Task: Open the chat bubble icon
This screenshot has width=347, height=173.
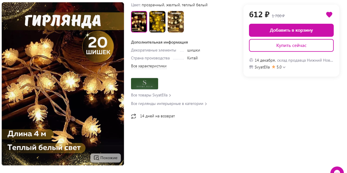Action: pos(337,171)
